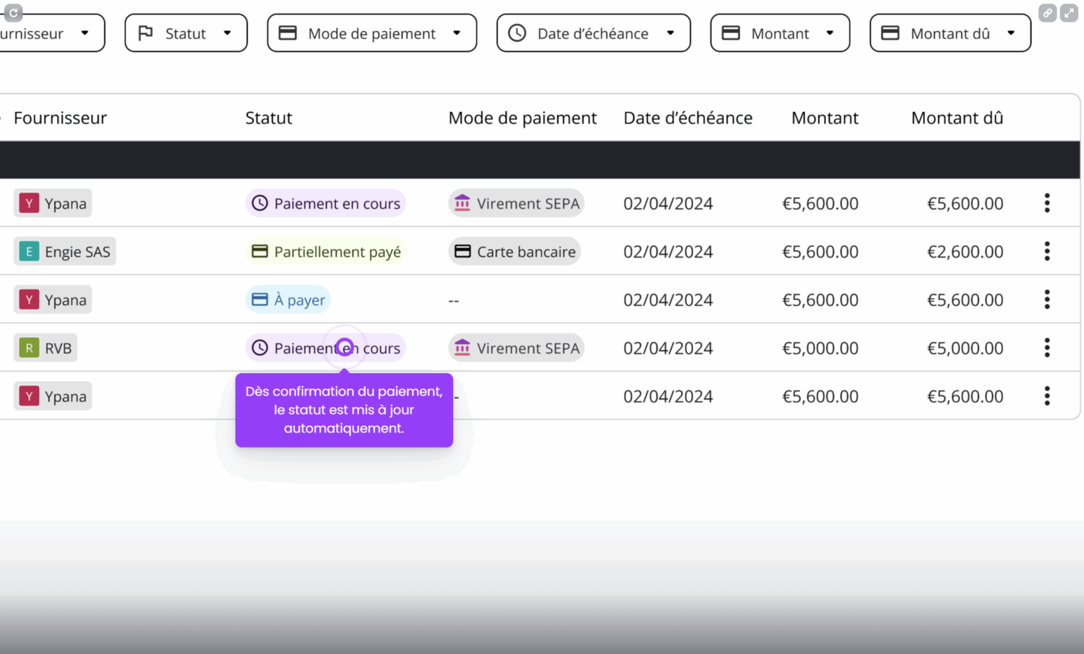
Task: Click the due date in Engie SAS row
Action: coord(668,252)
